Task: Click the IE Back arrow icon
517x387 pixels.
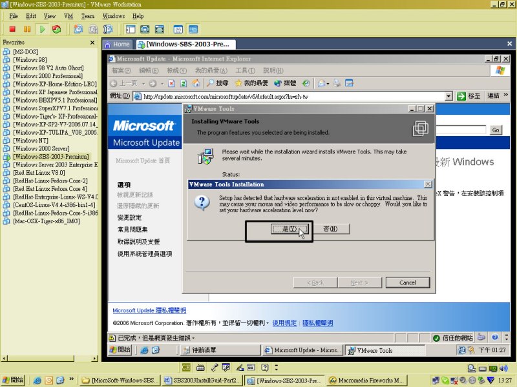Action: coord(114,83)
